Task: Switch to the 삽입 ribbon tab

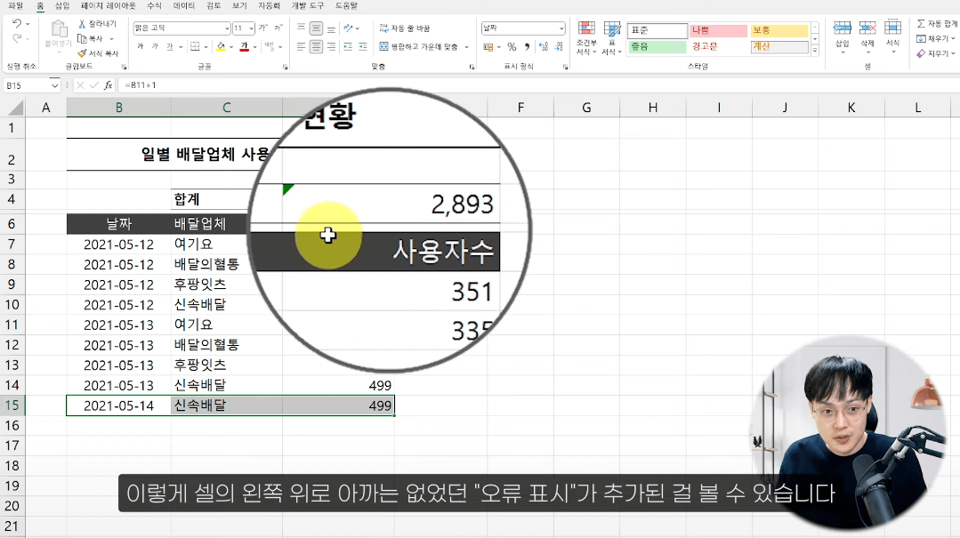Action: click(x=62, y=5)
